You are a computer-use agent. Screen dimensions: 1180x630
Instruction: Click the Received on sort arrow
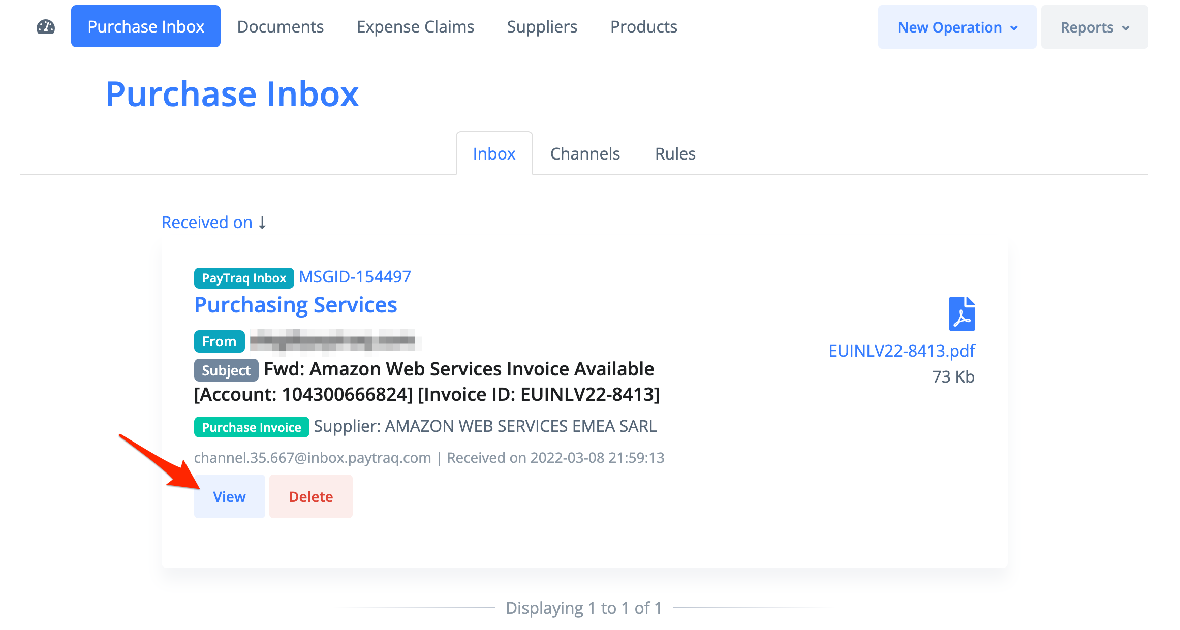(262, 223)
